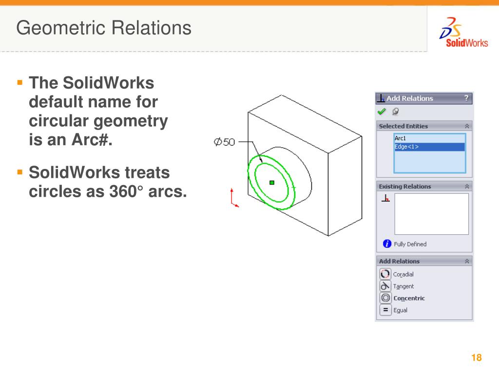The image size is (499, 374).
Task: Collapse the Existing Relations section
Action: tap(467, 187)
